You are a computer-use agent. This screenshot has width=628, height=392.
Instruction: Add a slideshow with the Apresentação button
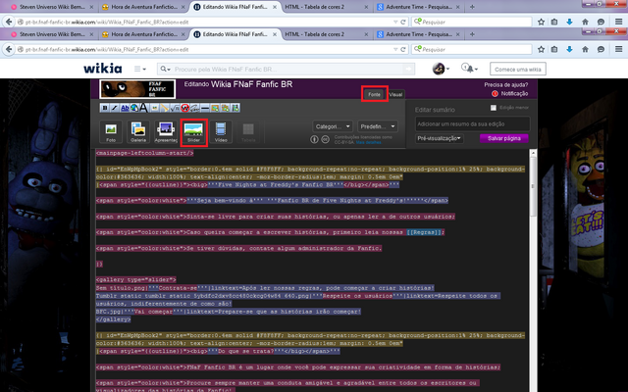click(166, 132)
